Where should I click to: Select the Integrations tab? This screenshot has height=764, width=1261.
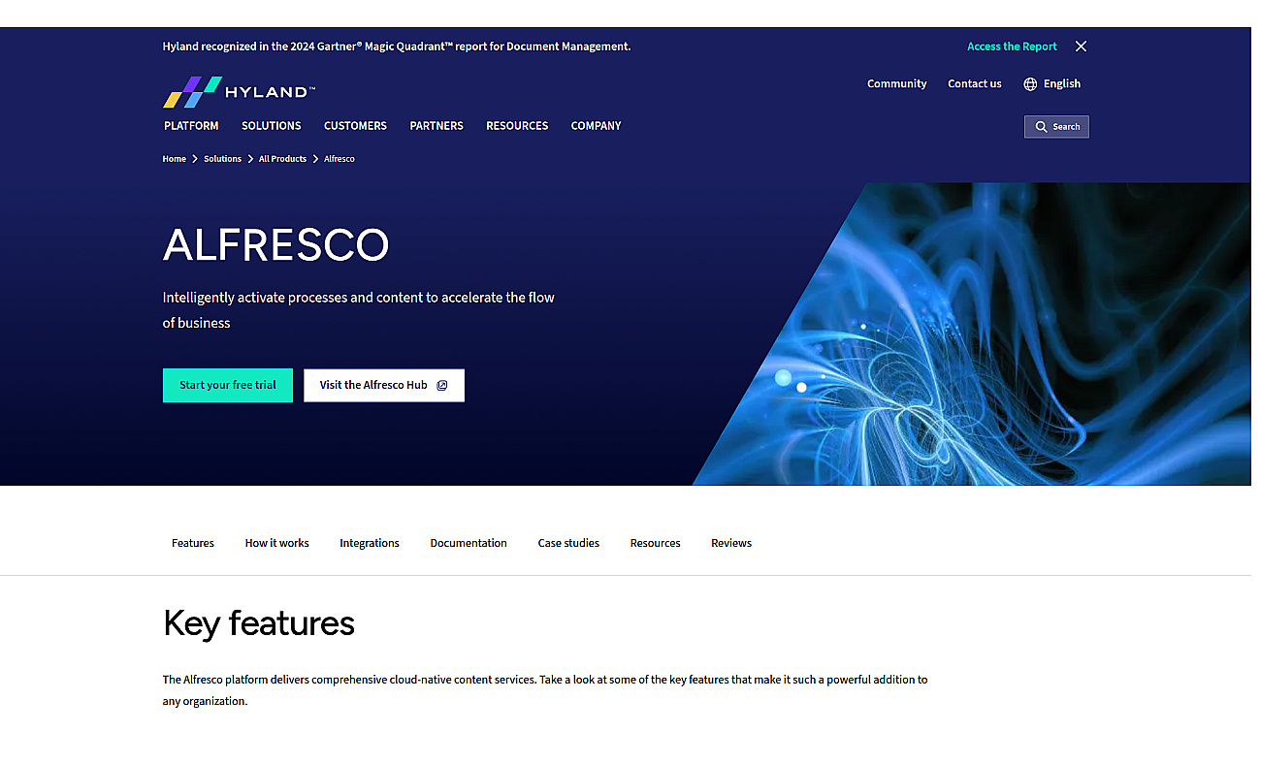pos(370,543)
